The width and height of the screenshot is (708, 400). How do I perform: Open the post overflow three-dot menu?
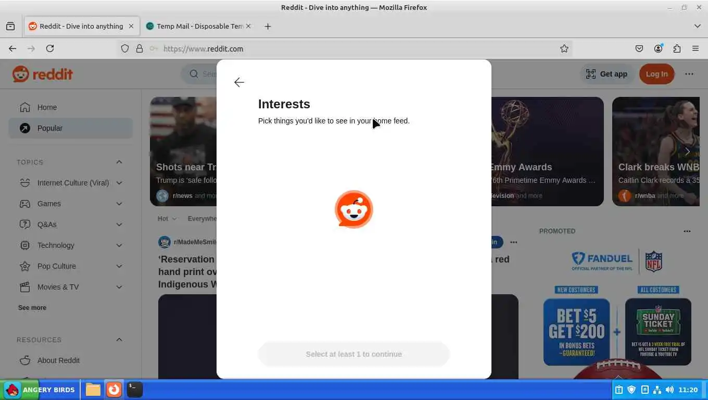514,242
